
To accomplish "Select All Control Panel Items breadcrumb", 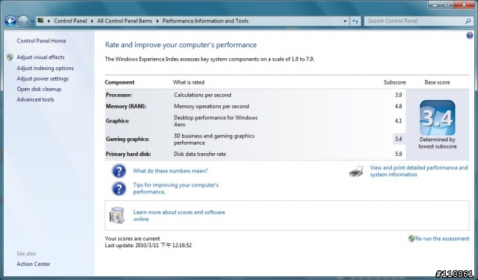I will point(125,21).
